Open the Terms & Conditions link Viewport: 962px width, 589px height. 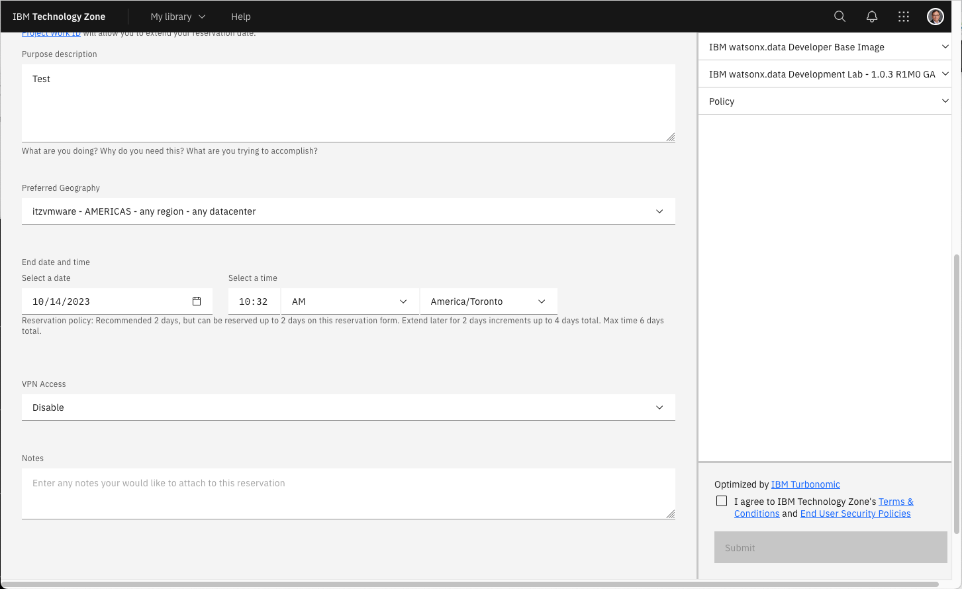(824, 508)
